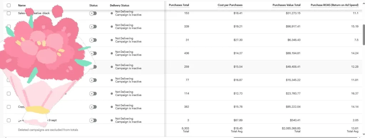This screenshot has height=138, width=365.
Task: Toggle status switch for 153 purchases row
Action: (x=93, y=13)
